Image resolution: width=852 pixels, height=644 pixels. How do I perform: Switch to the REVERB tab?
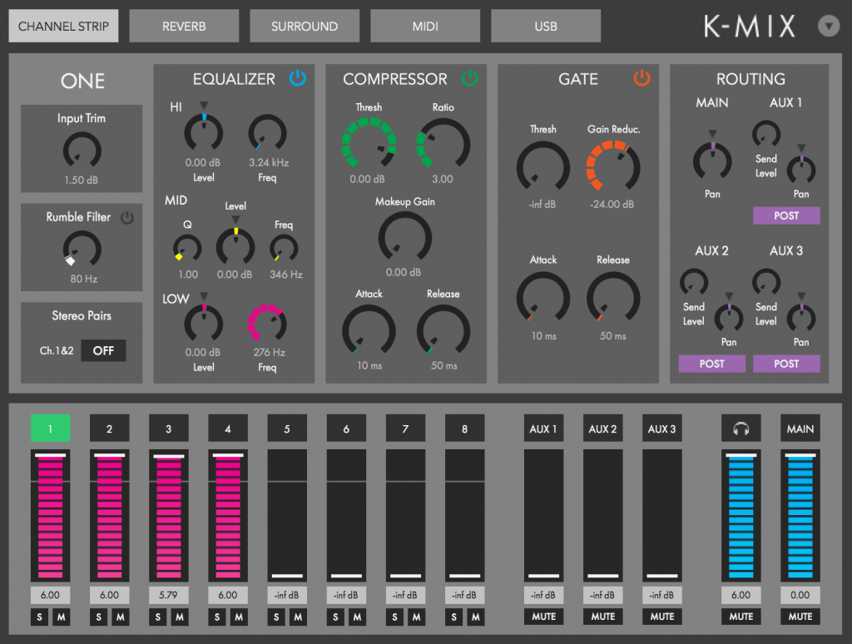point(184,26)
